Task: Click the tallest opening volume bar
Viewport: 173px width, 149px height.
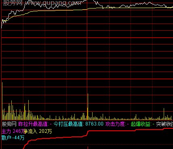Action: tap(2, 101)
